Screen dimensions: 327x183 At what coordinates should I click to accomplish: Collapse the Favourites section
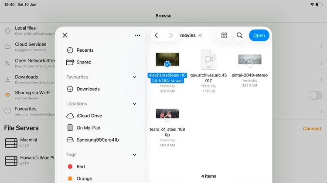(134, 77)
